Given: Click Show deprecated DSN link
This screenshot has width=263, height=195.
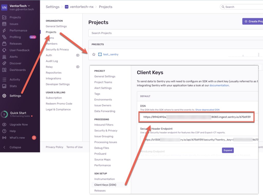Looking at the screenshot, I should [x=207, y=110].
